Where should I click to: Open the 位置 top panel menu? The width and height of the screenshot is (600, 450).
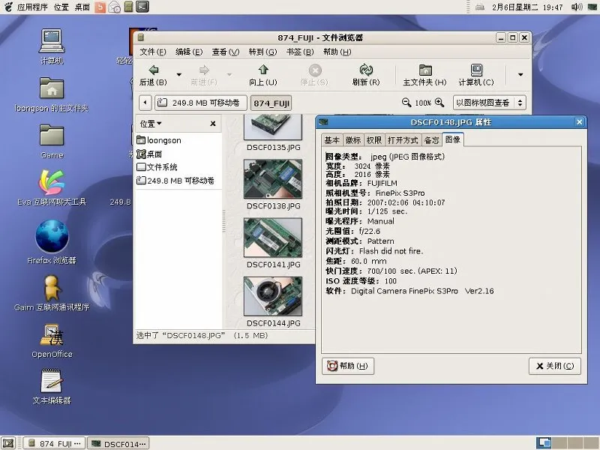[x=61, y=7]
